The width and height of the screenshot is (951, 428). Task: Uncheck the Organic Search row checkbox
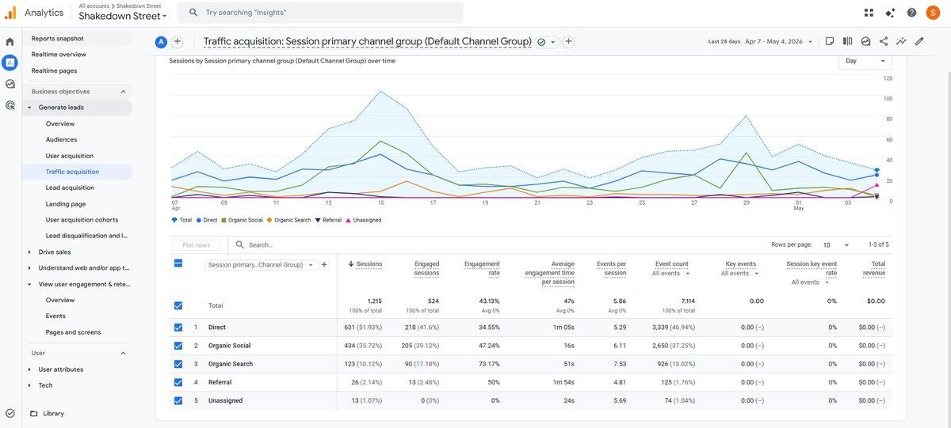click(x=178, y=364)
